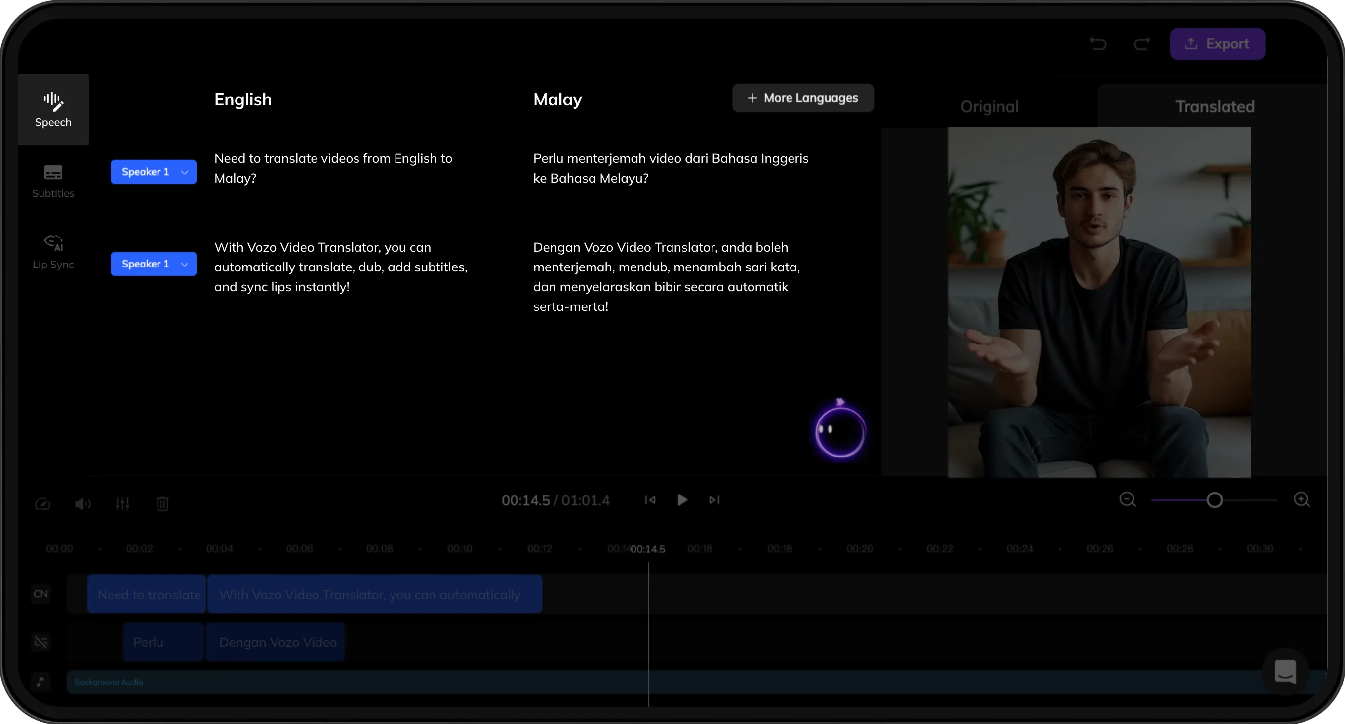
Task: Edit Malay text 'Perlu menterjemah video'
Action: [671, 168]
